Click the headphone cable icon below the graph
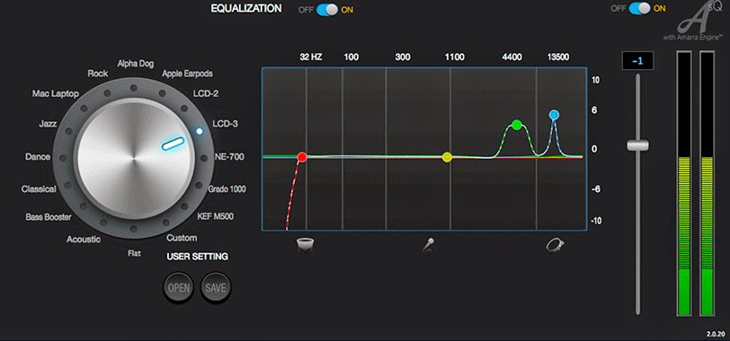 (x=555, y=244)
